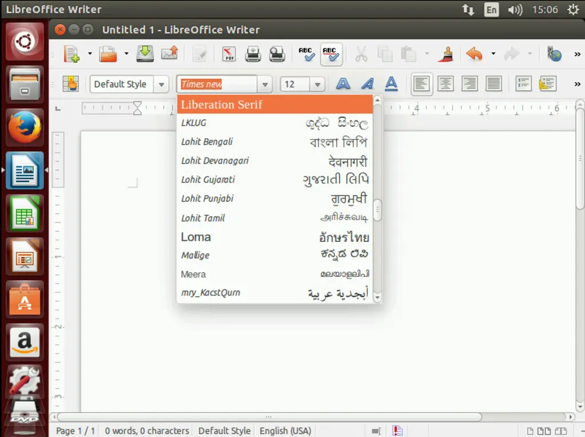Screen dimensions: 585x437
Task: Click the globe Hyperlink icon in the toolbar
Action: tap(554, 54)
